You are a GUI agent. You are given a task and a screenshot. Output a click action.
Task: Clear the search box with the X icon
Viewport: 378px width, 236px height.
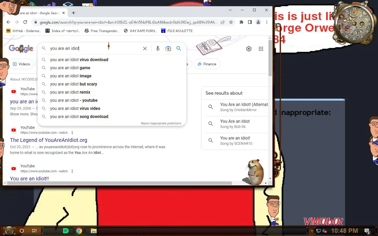click(x=145, y=49)
